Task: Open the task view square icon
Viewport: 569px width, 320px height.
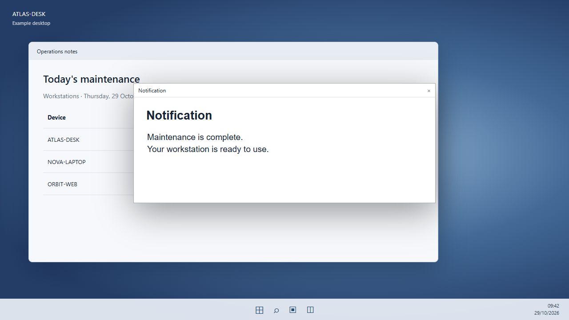Action: pyautogui.click(x=293, y=310)
